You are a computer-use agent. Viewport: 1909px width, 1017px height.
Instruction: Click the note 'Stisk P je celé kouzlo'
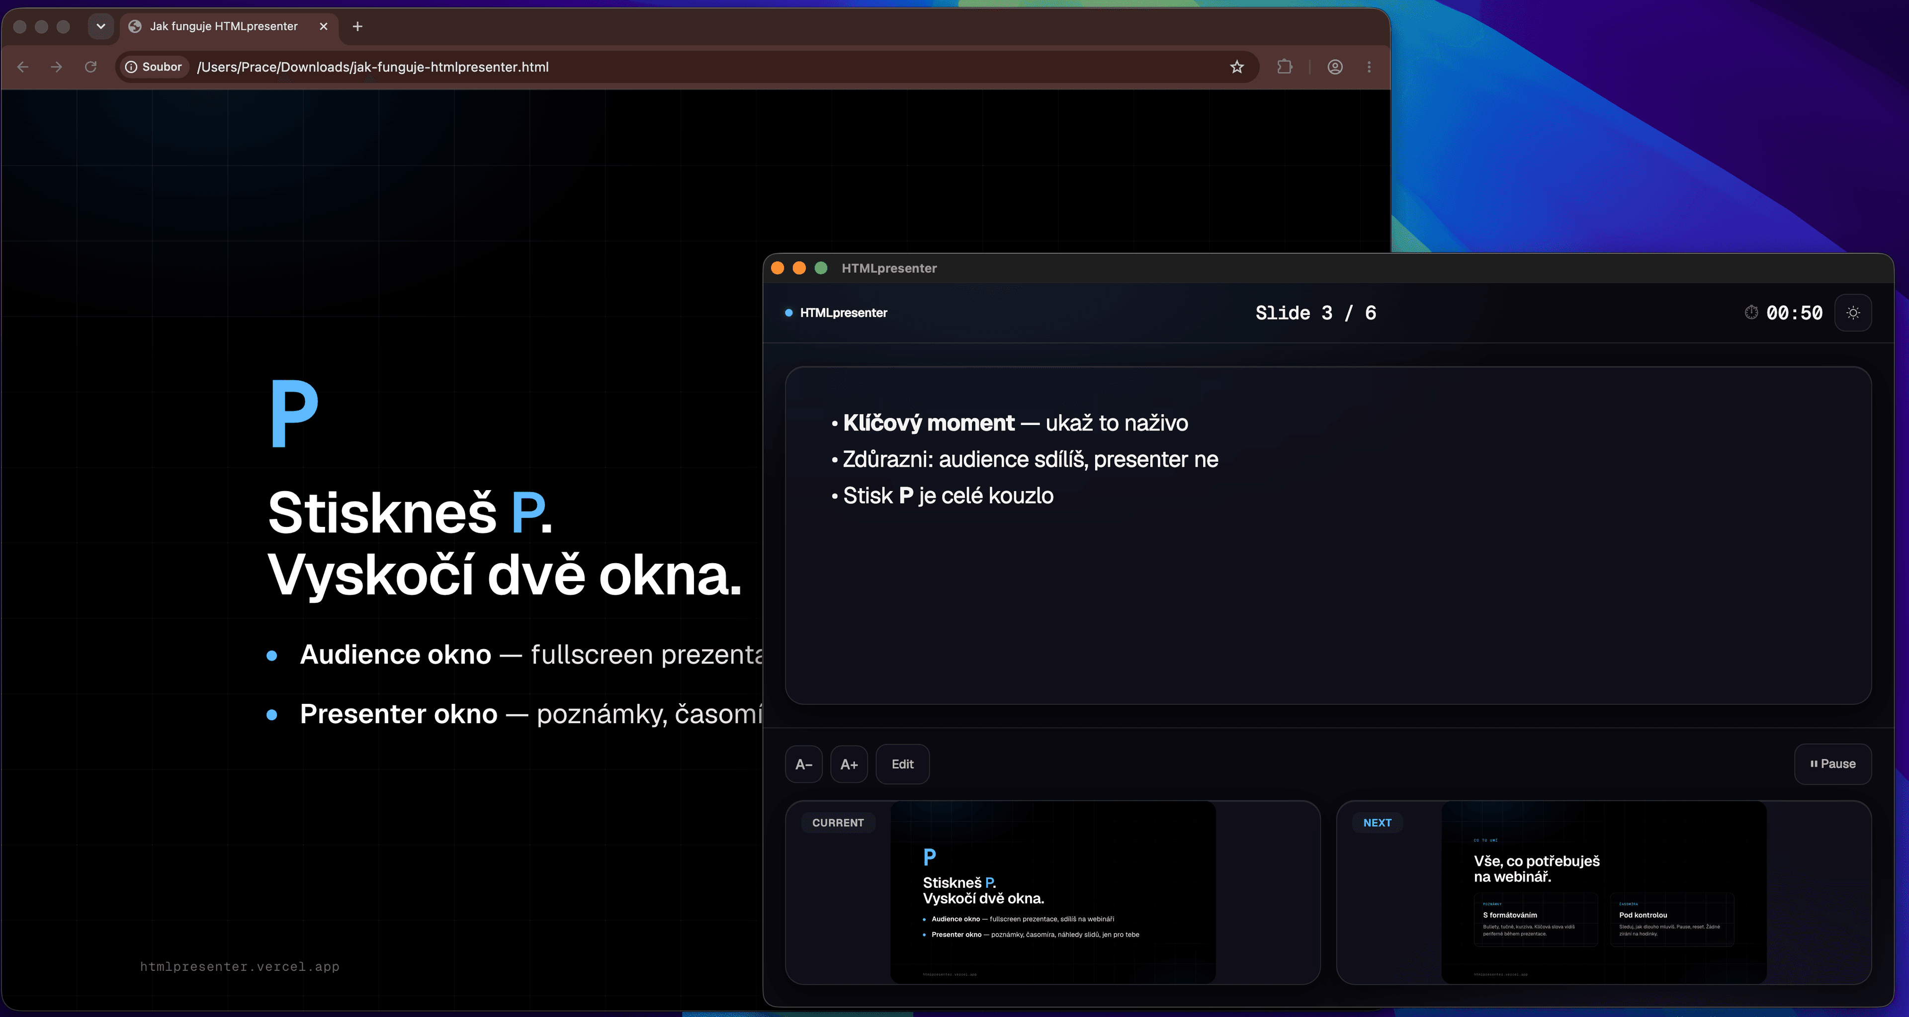[x=942, y=496]
